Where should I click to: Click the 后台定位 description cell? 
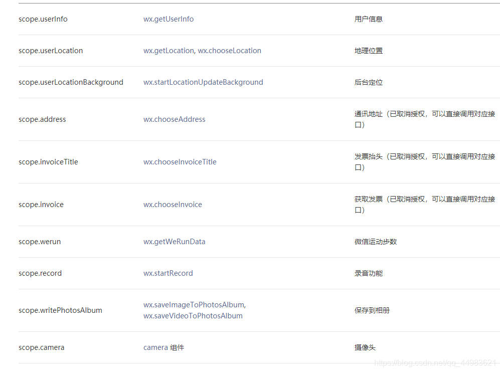369,82
